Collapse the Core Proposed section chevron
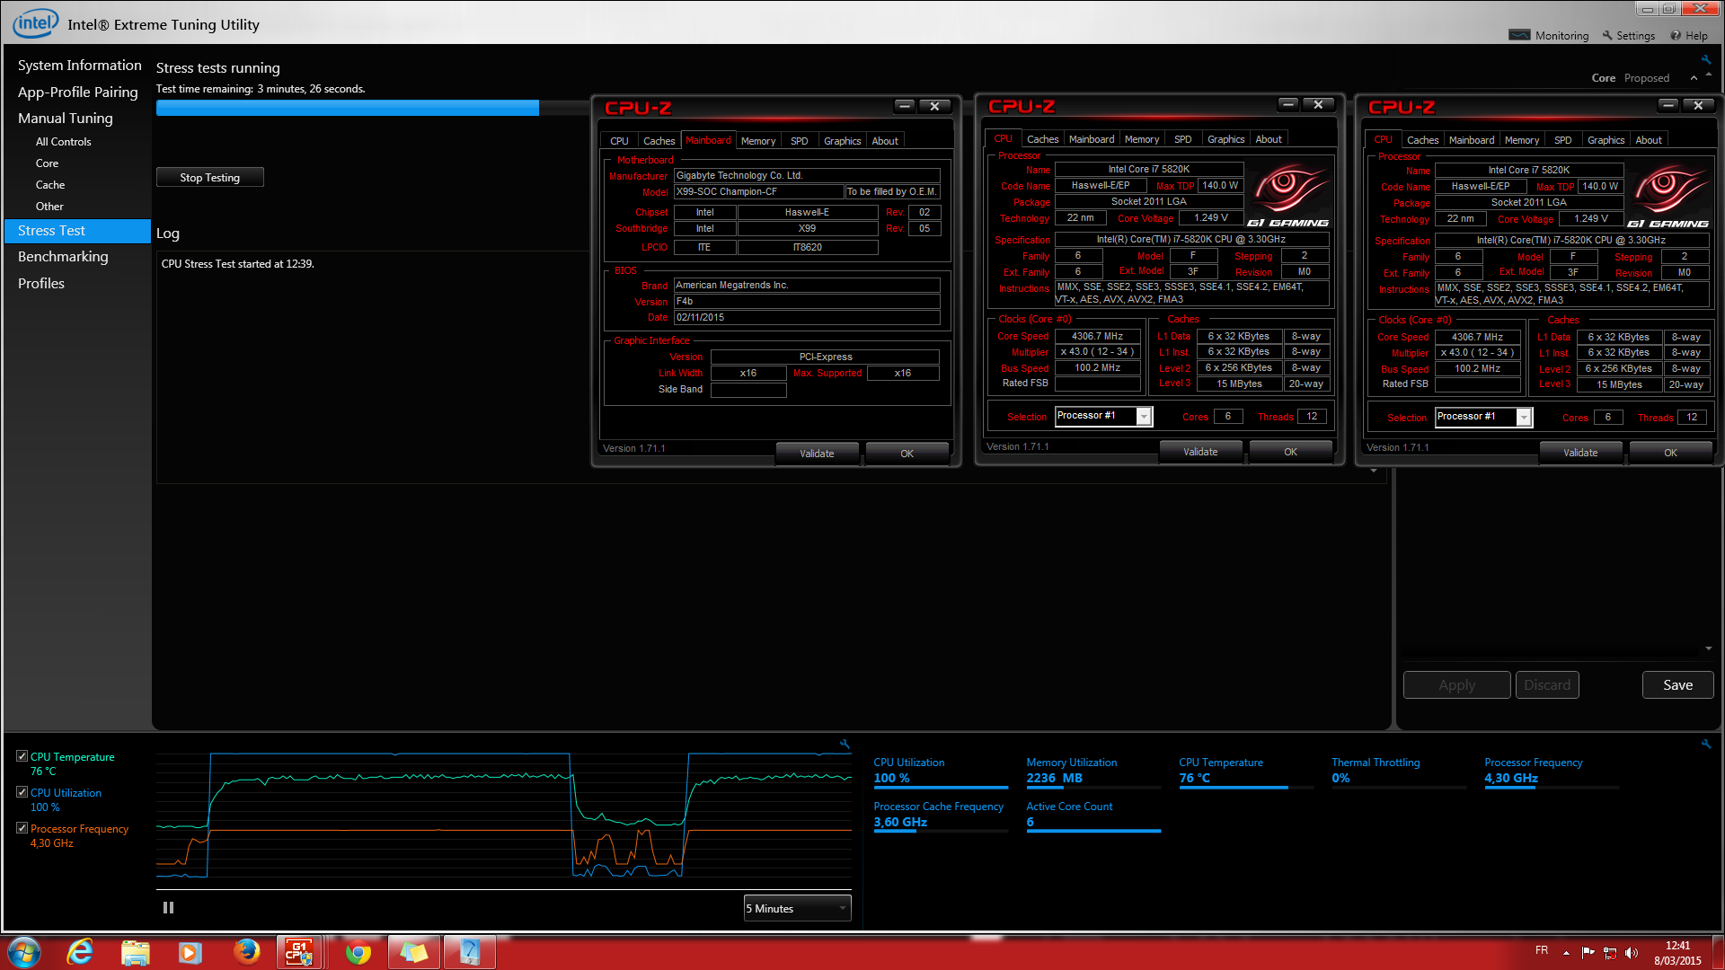 1694,78
